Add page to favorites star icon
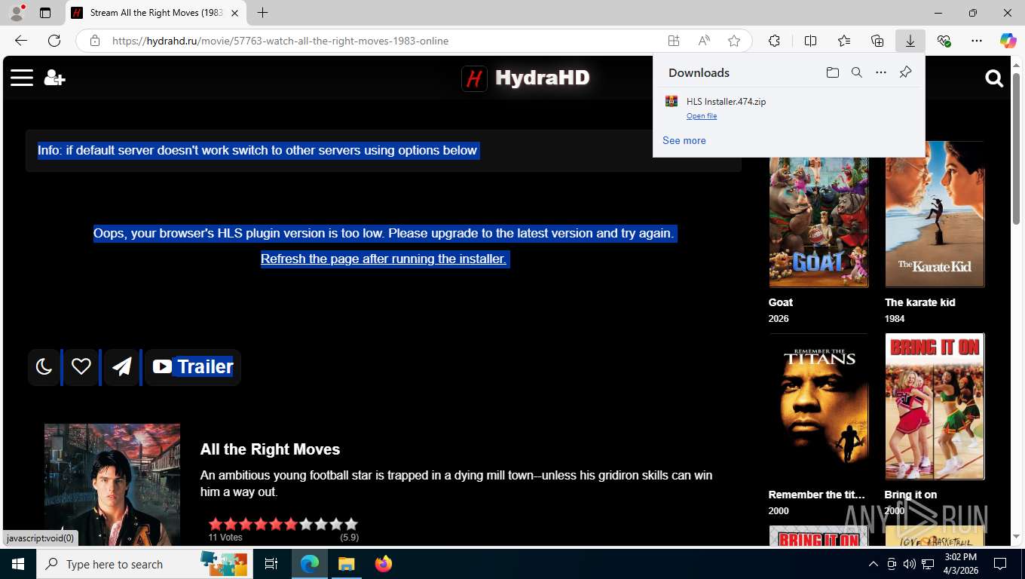This screenshot has height=579, width=1025. click(733, 41)
